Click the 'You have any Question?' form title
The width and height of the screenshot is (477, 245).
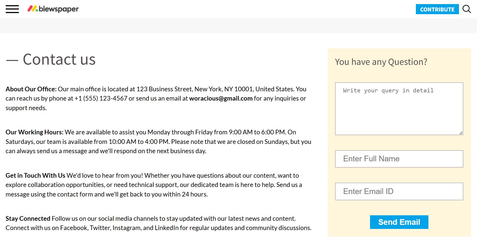click(x=381, y=62)
